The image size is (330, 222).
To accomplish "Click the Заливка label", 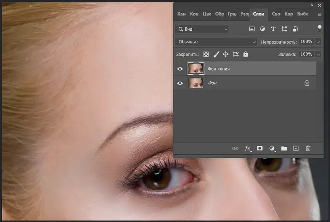I will (x=287, y=55).
